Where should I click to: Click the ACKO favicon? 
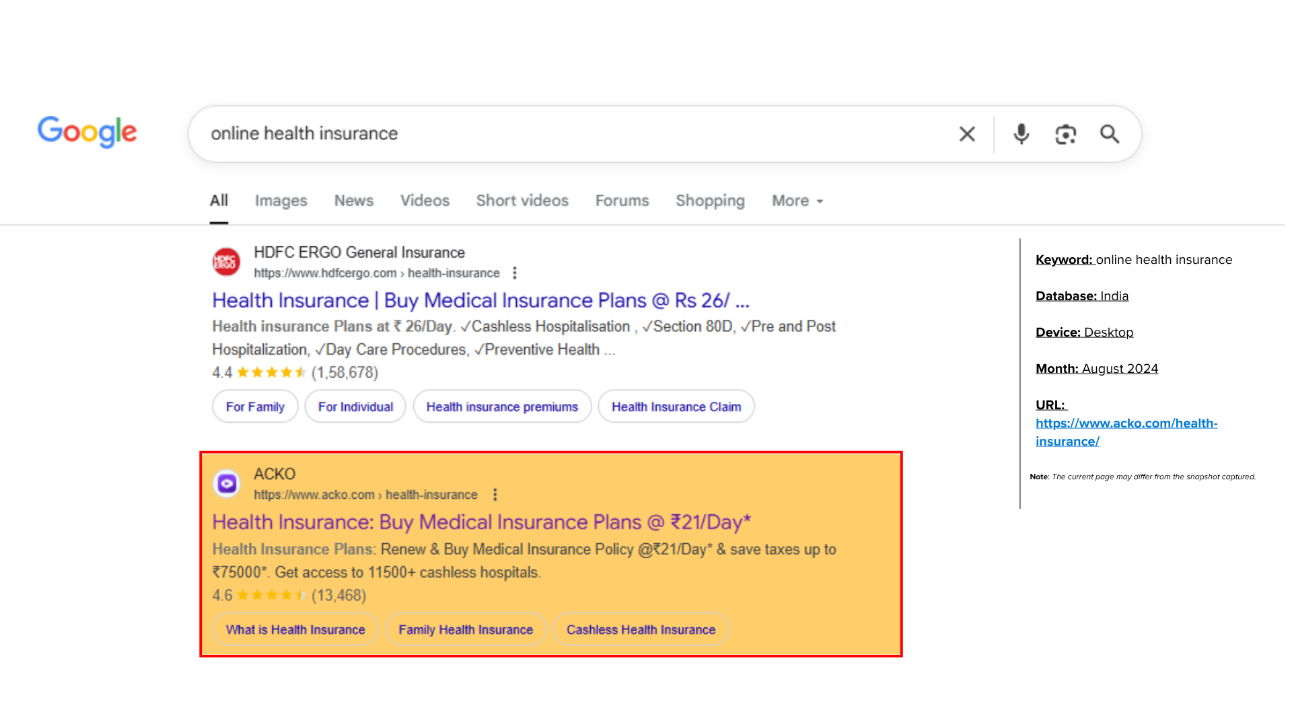pos(226,483)
